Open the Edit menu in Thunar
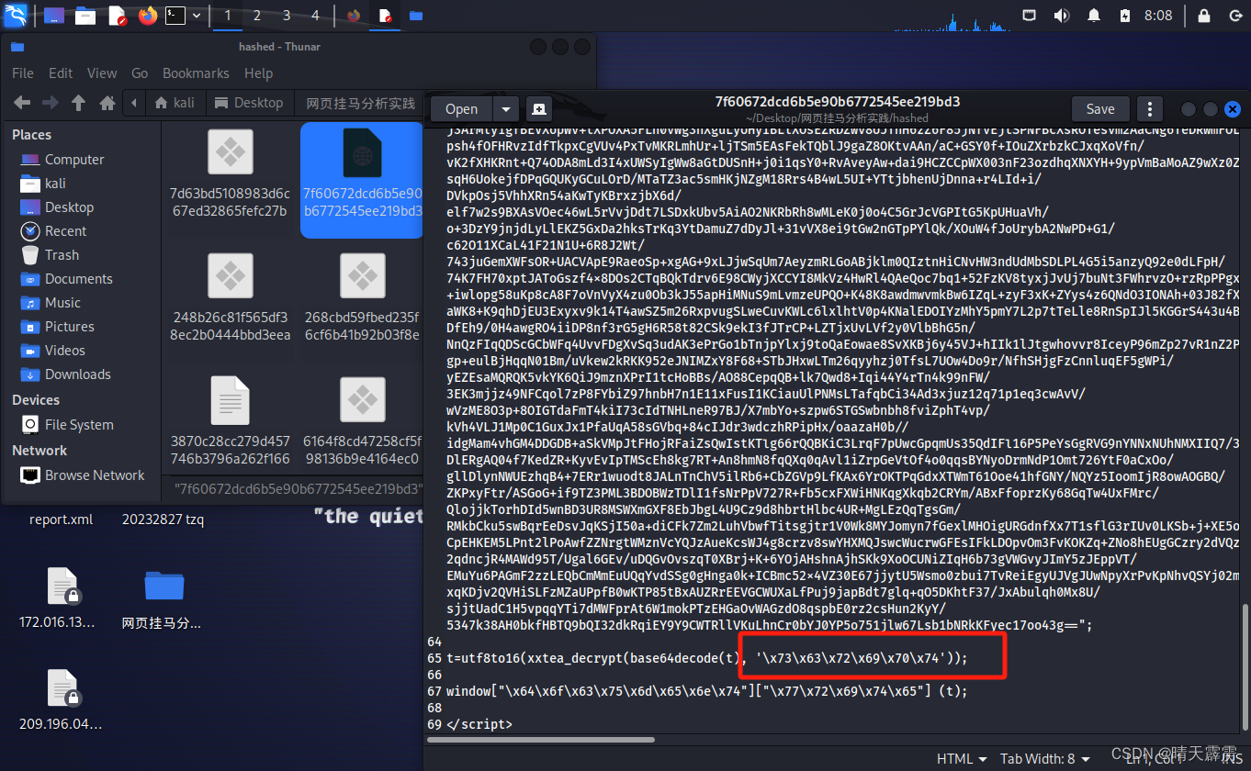1251x771 pixels. tap(61, 73)
